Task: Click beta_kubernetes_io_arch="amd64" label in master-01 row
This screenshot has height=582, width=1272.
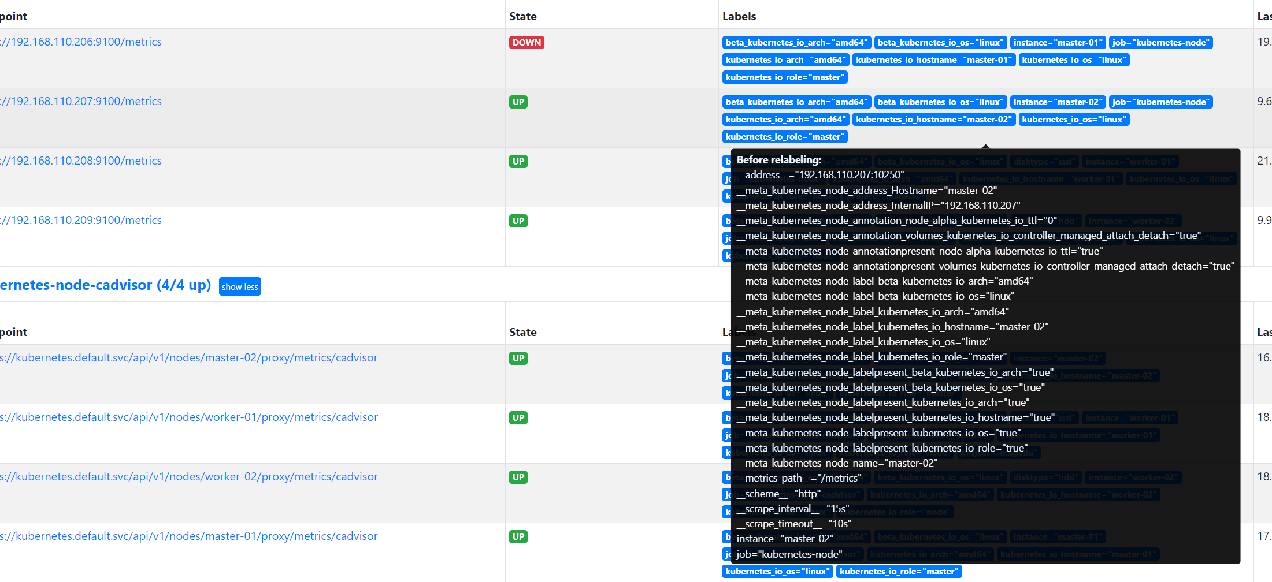Action: point(796,43)
